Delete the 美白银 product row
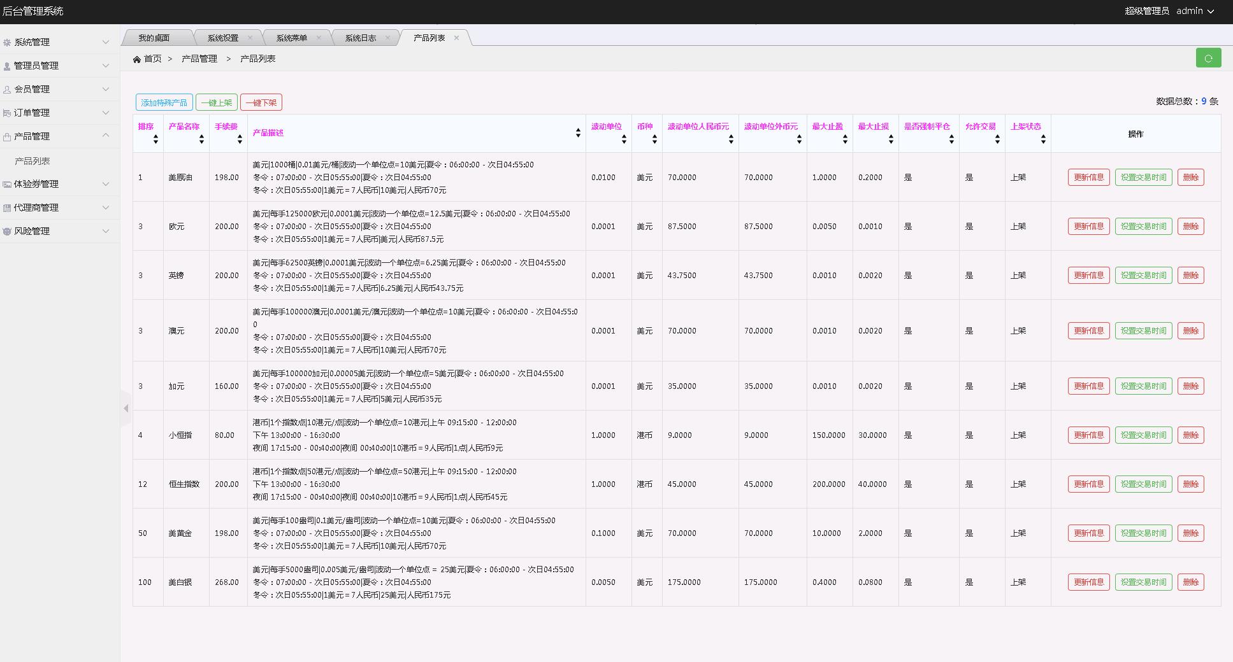Viewport: 1233px width, 662px height. 1191,582
